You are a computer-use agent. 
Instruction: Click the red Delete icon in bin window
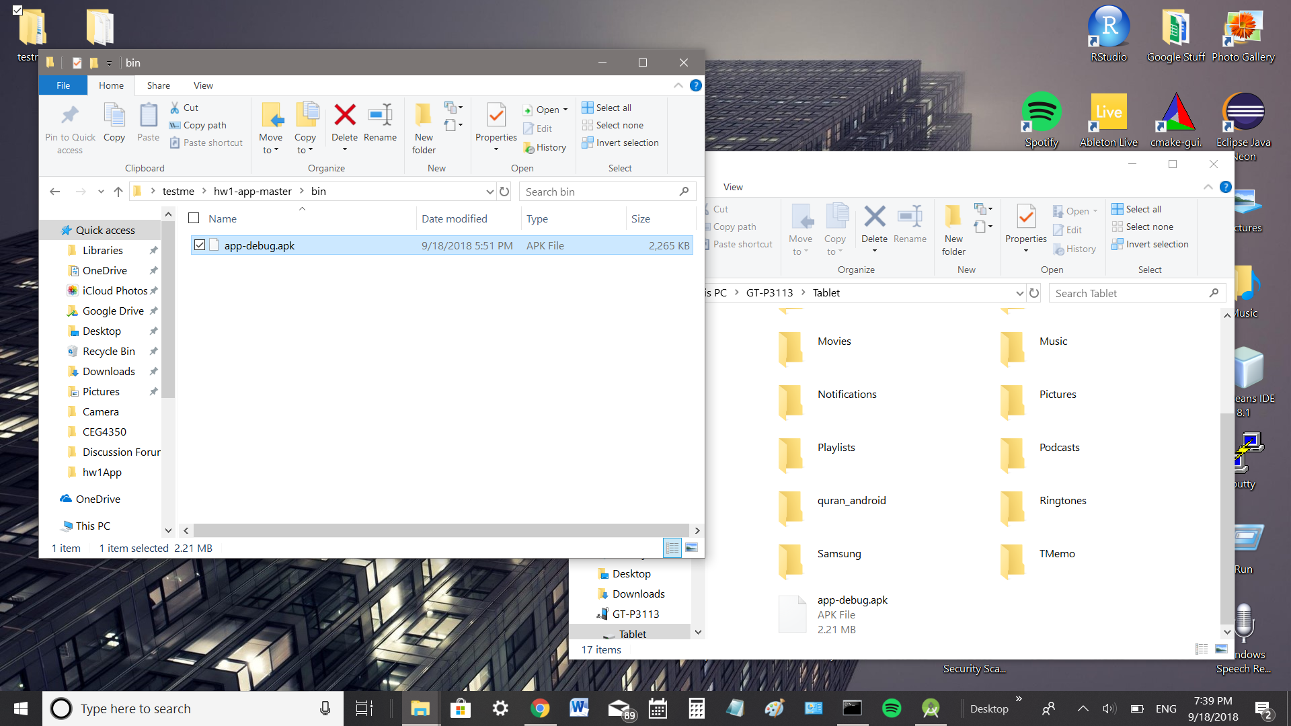tap(344, 116)
